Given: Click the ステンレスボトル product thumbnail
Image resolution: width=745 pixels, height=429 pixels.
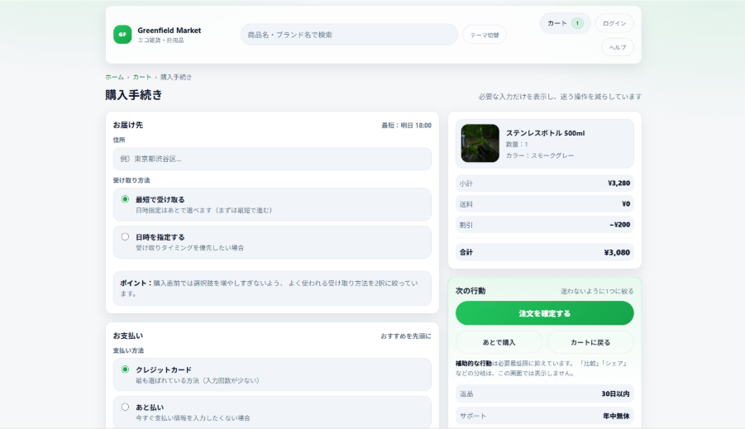Looking at the screenshot, I should (480, 144).
